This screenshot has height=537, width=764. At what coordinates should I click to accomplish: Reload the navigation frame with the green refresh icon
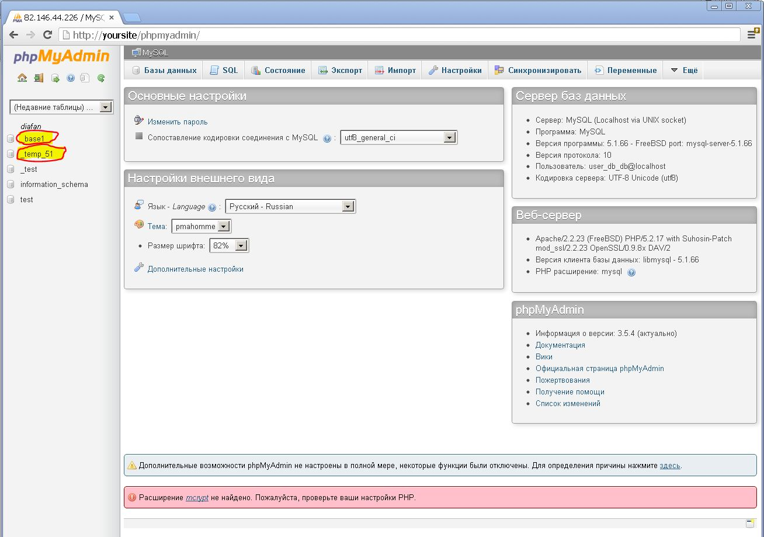(101, 78)
